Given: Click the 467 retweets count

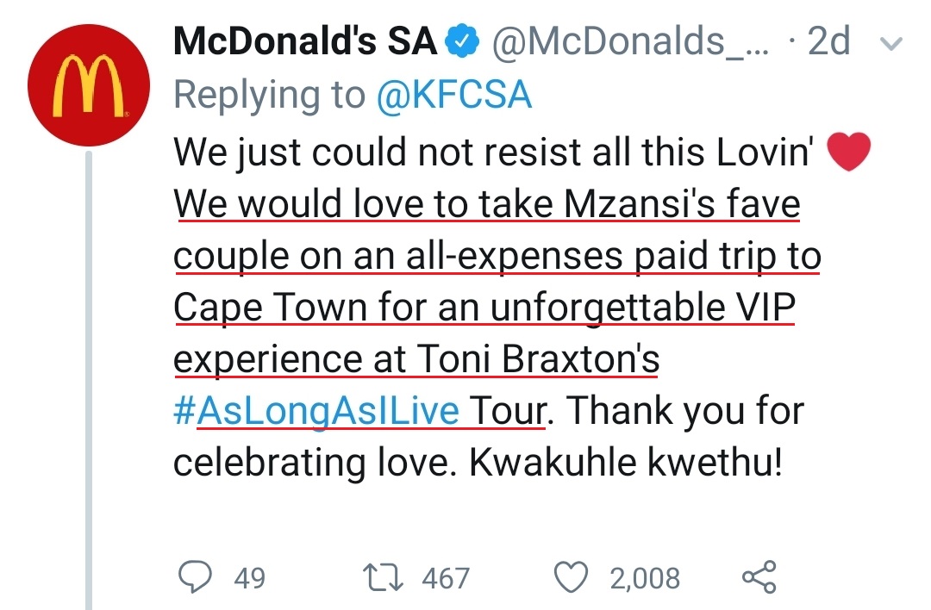Looking at the screenshot, I should pyautogui.click(x=446, y=577).
